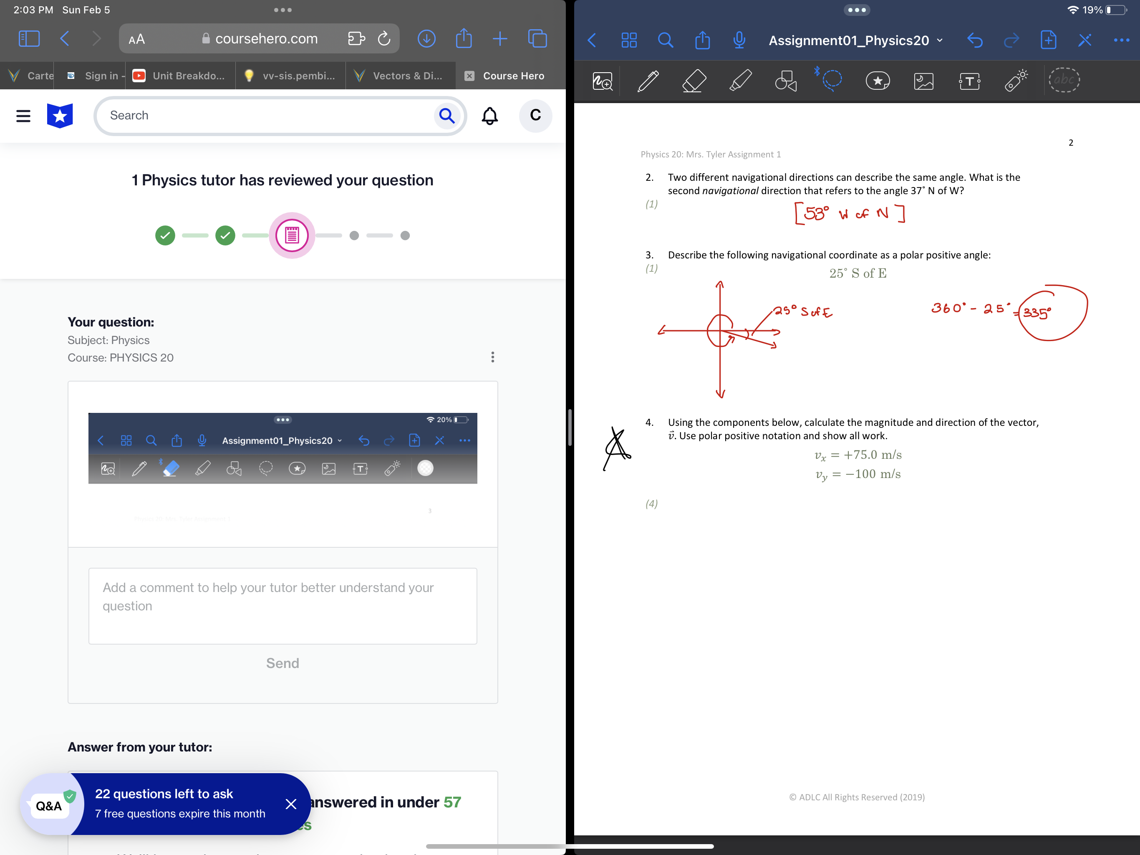
Task: Toggle read-only mode with the crossed pencil
Action: click(x=1085, y=40)
